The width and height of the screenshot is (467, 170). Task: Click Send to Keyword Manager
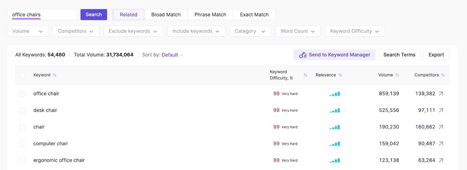tap(334, 55)
